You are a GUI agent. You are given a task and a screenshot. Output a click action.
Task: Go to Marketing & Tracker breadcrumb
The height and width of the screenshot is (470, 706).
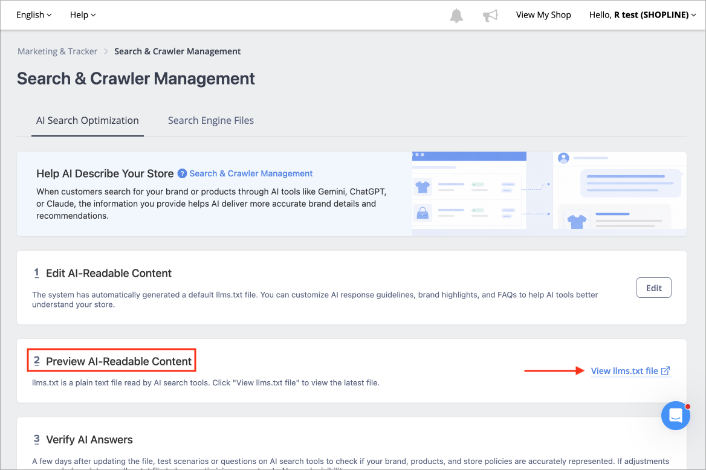click(57, 51)
